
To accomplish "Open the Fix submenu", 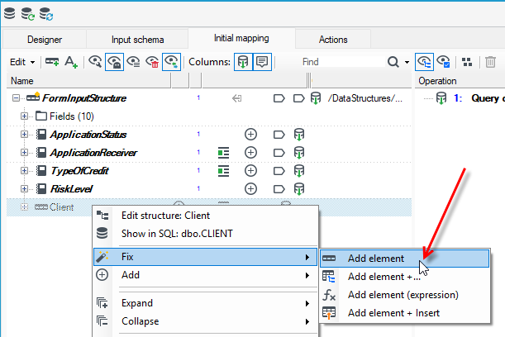I will (206, 257).
